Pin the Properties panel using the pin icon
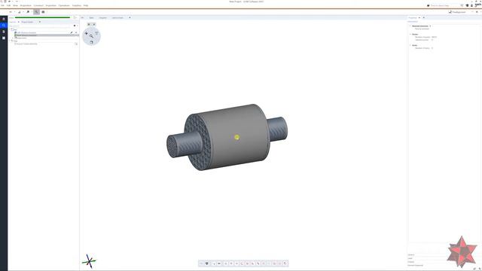This screenshot has height=271, width=482. 423,18
